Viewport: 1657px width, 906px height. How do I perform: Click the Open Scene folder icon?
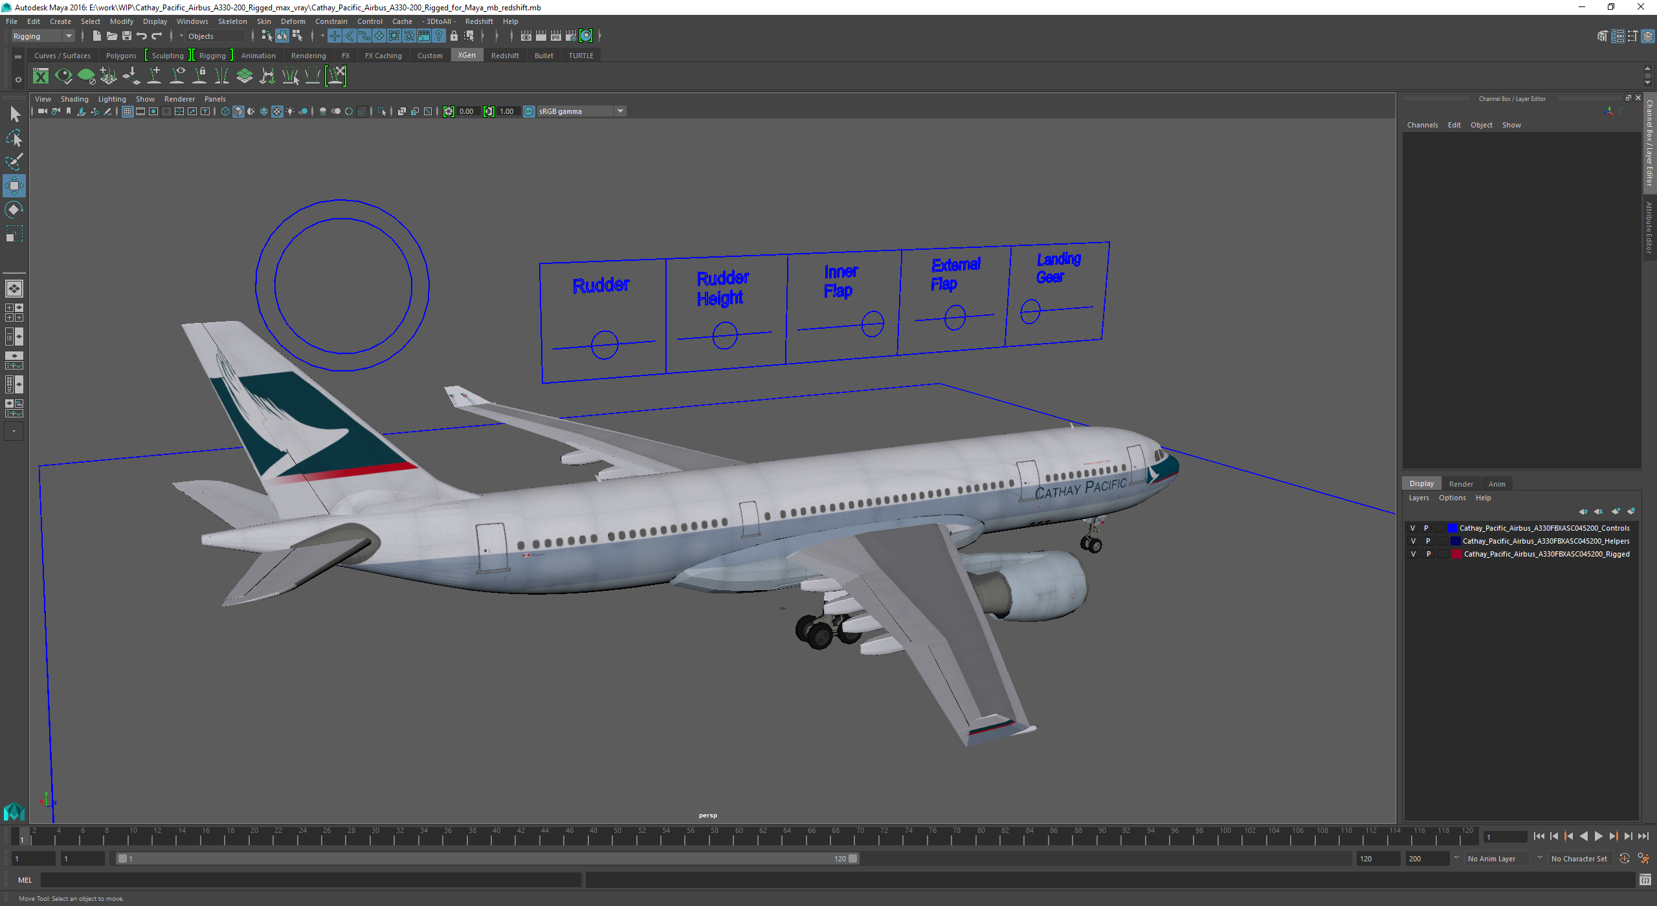111,36
